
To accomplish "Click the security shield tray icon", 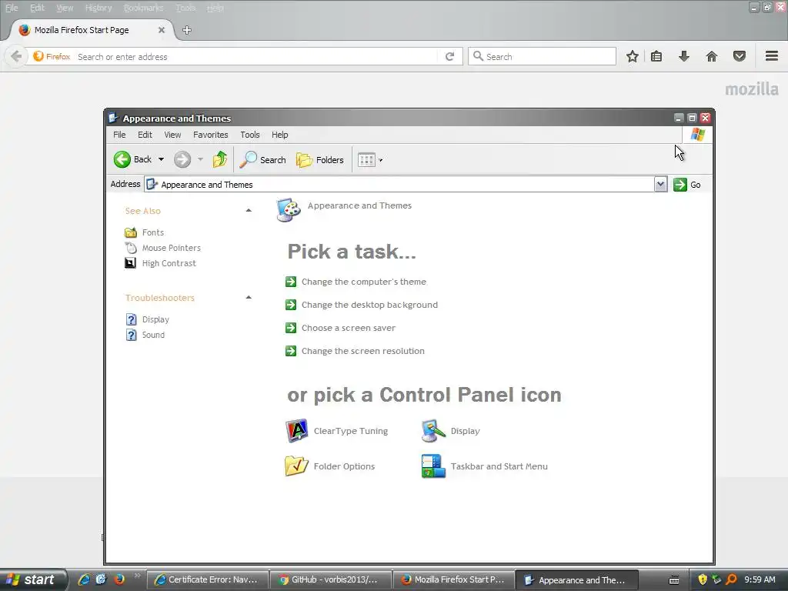I will pos(703,579).
